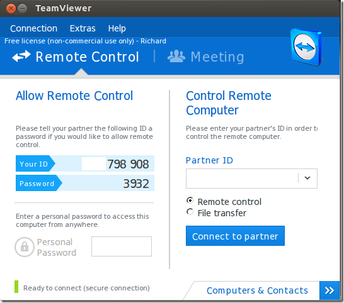Click the Meeting people icon
This screenshot has height=303, width=344.
point(176,57)
